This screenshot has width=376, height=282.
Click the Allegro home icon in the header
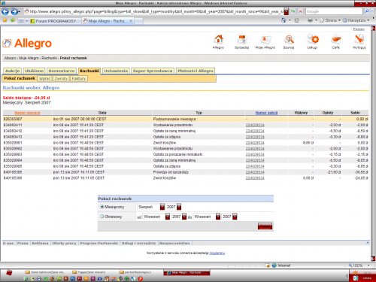tap(218, 39)
